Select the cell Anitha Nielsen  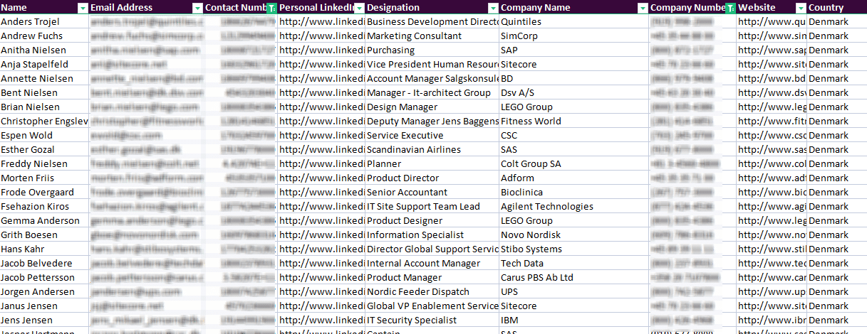[45, 50]
